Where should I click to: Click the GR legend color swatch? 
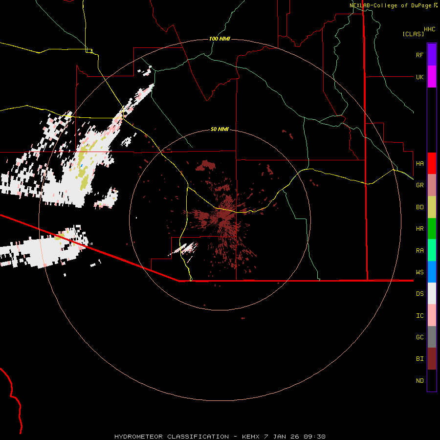(x=432, y=185)
